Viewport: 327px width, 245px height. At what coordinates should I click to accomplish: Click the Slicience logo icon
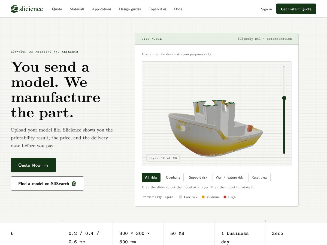point(14,9)
